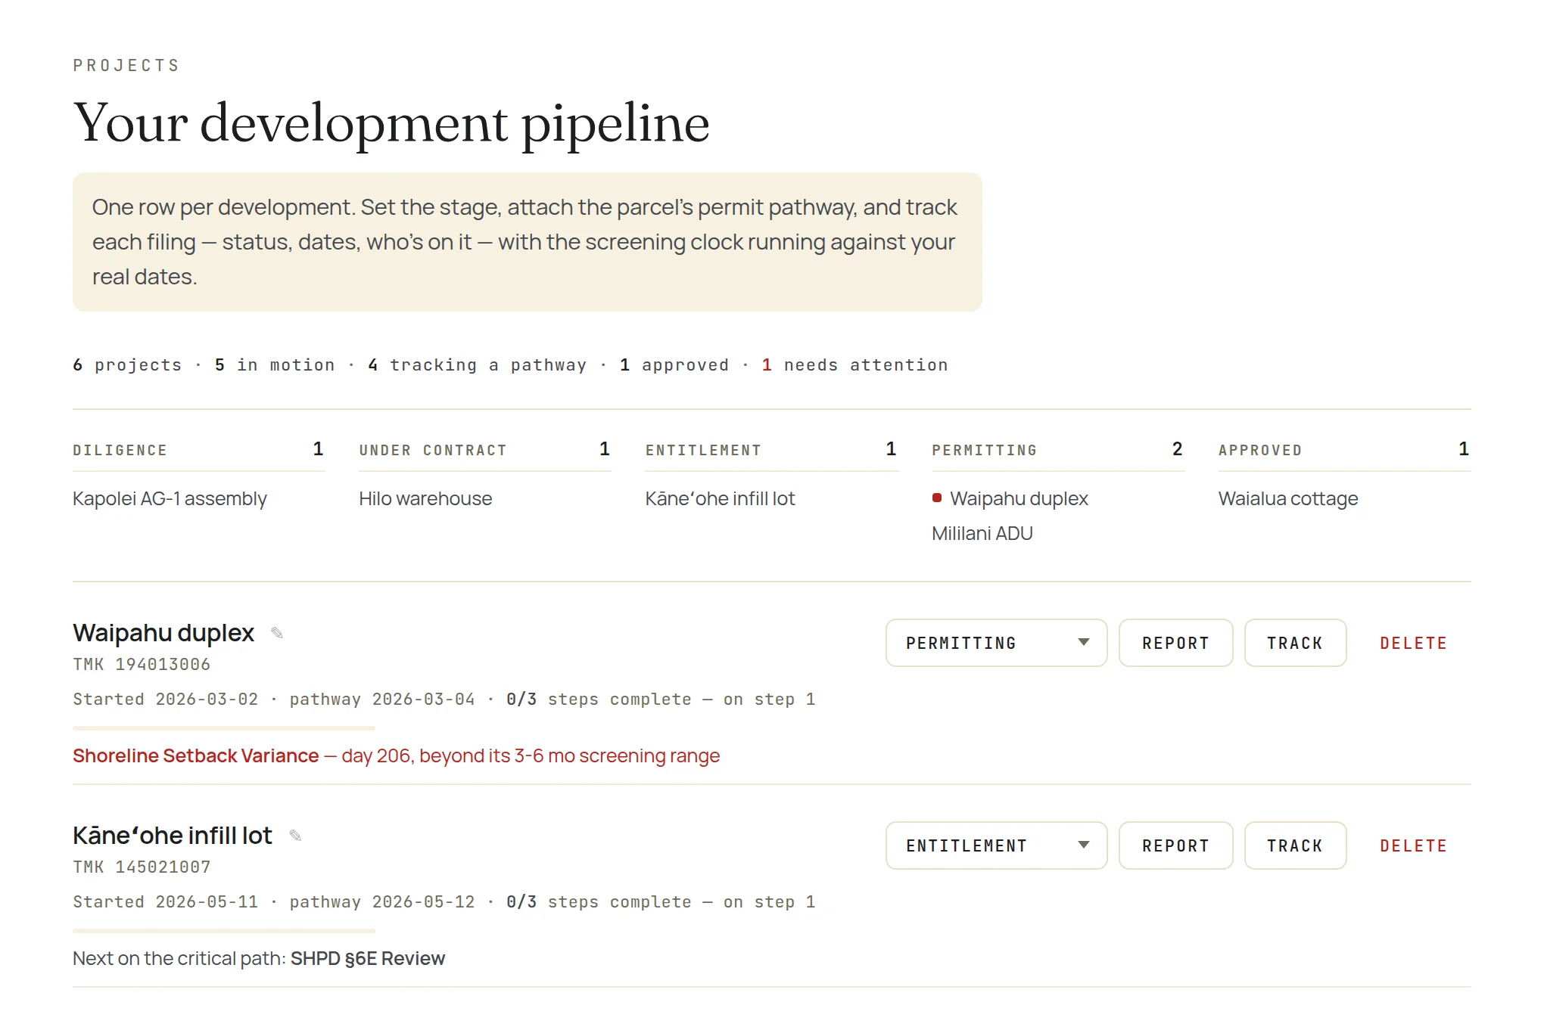Click the Waipahu duplex progress bar
Viewport: 1544px width, 1030px height.
224,728
